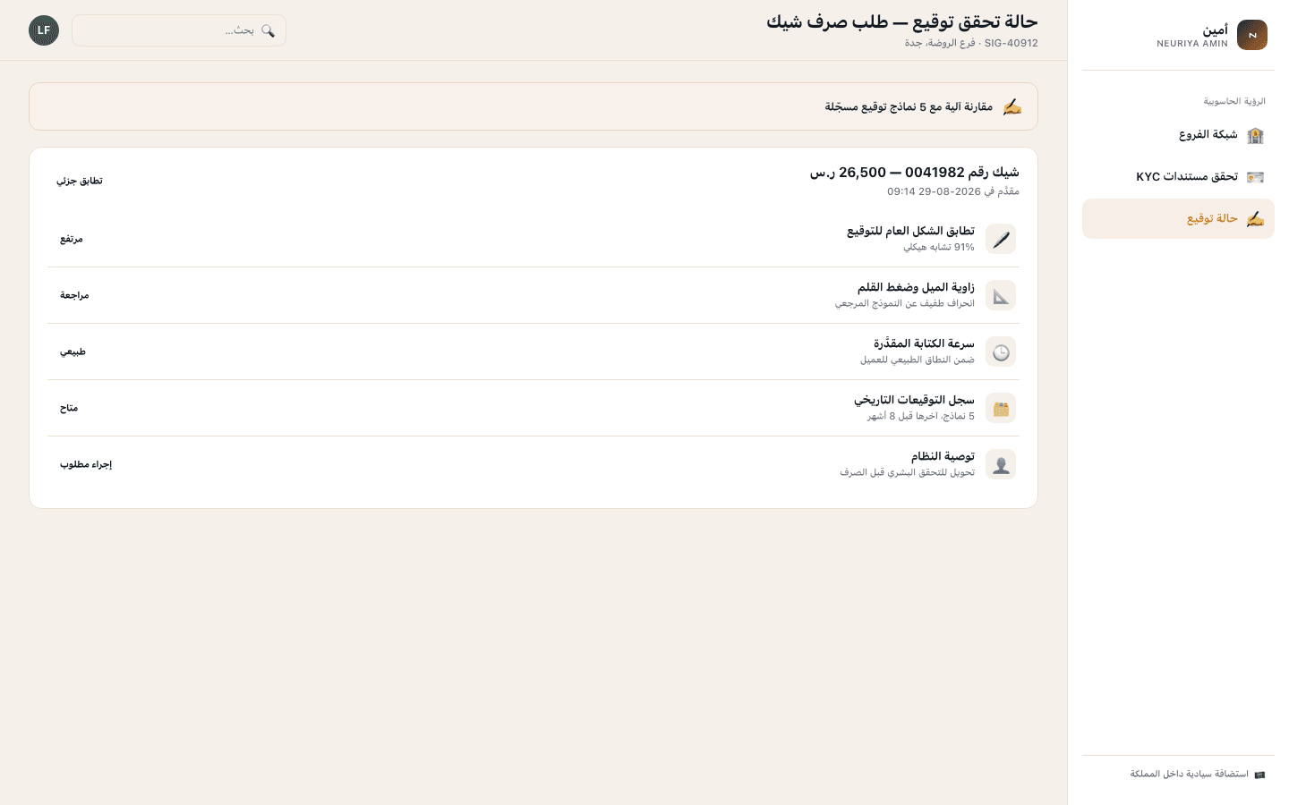Click the flag icon beside استضافة سيادية داخل المملكة
This screenshot has width=1289, height=805.
coord(1259,775)
